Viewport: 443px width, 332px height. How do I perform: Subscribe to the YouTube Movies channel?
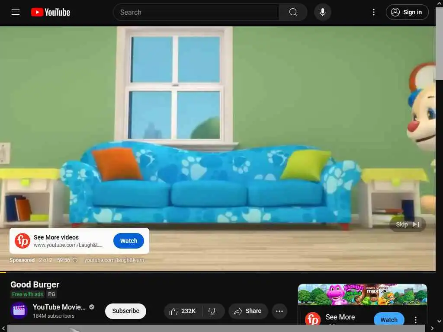coord(126,311)
